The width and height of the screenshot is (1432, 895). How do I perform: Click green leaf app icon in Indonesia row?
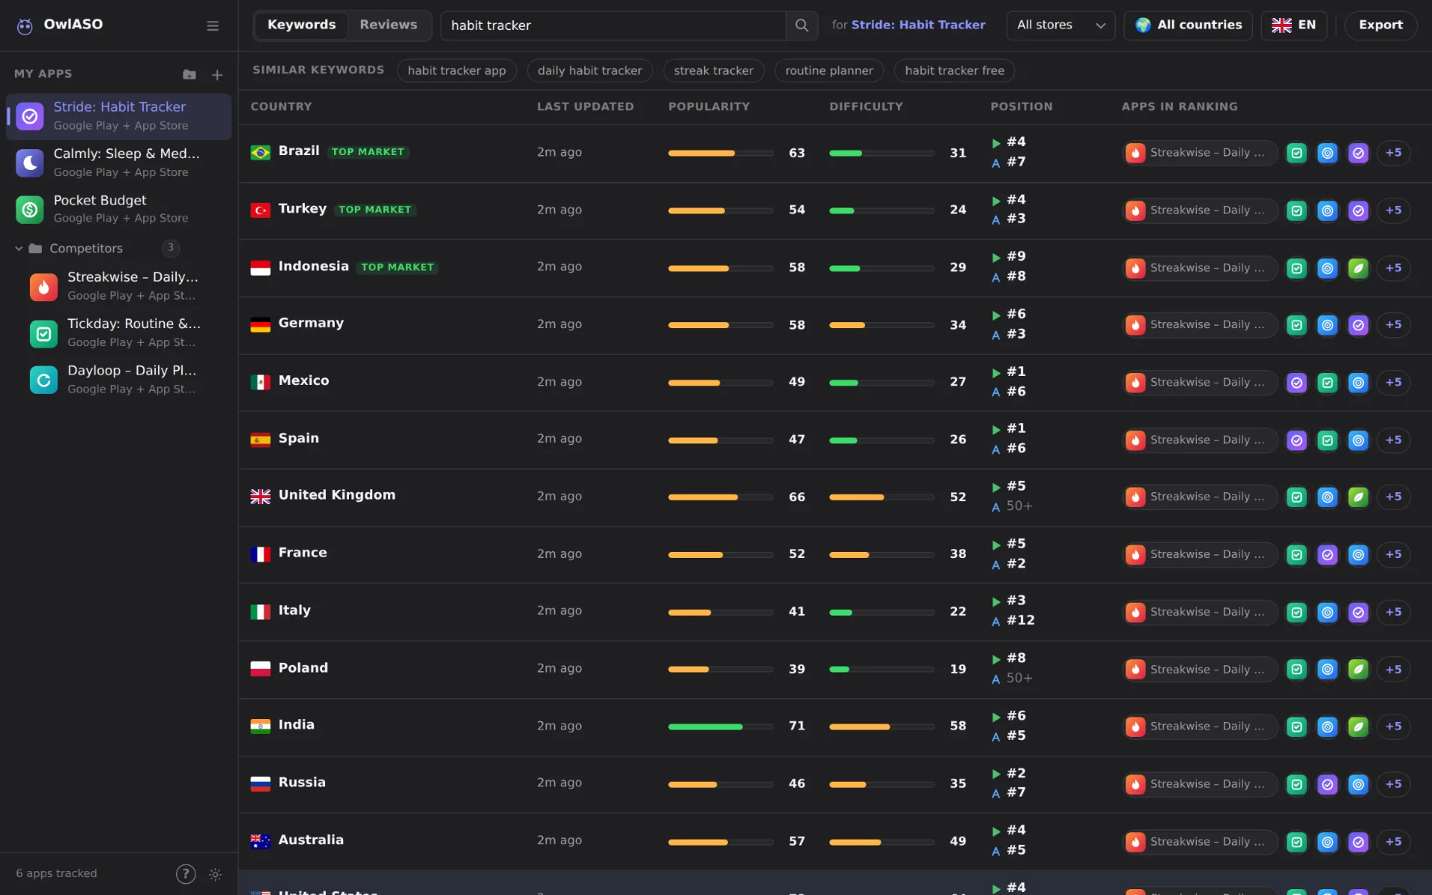click(x=1358, y=268)
